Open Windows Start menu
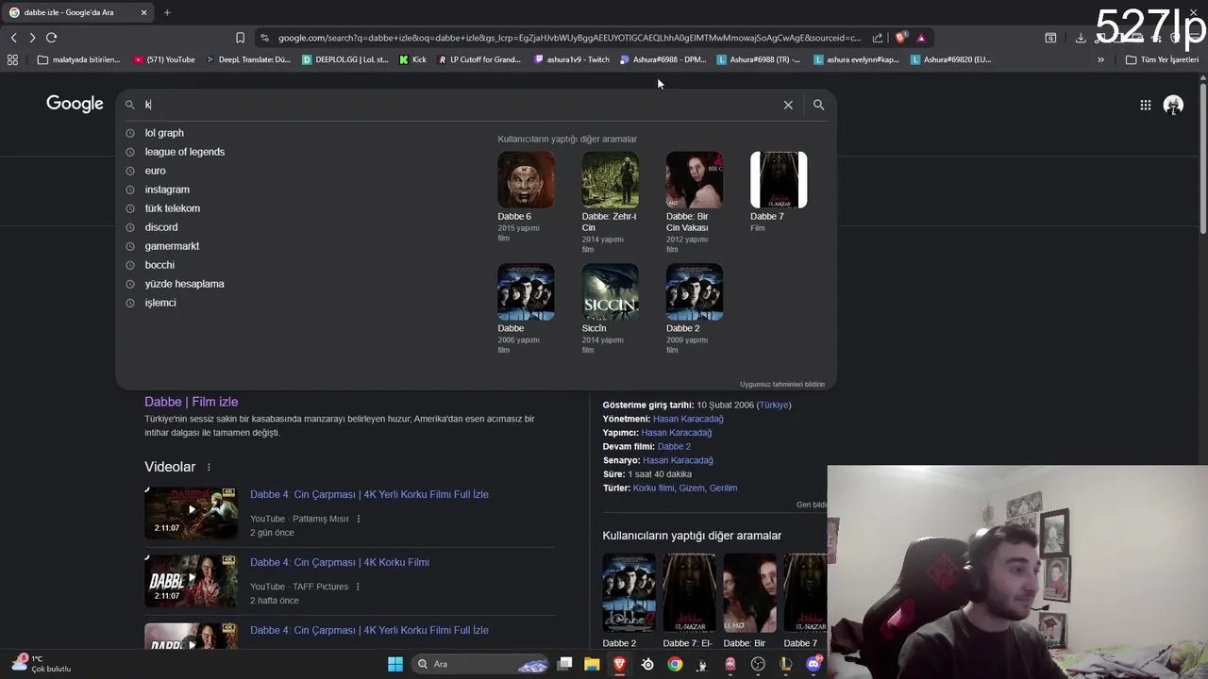The image size is (1208, 679). (395, 664)
